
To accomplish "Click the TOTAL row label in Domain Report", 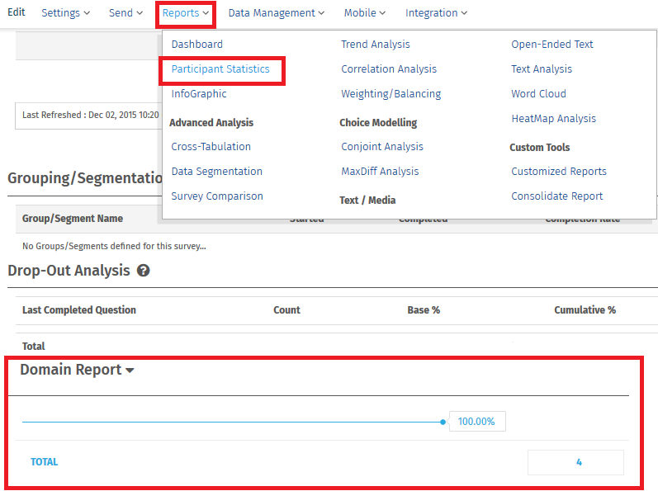I will point(44,461).
